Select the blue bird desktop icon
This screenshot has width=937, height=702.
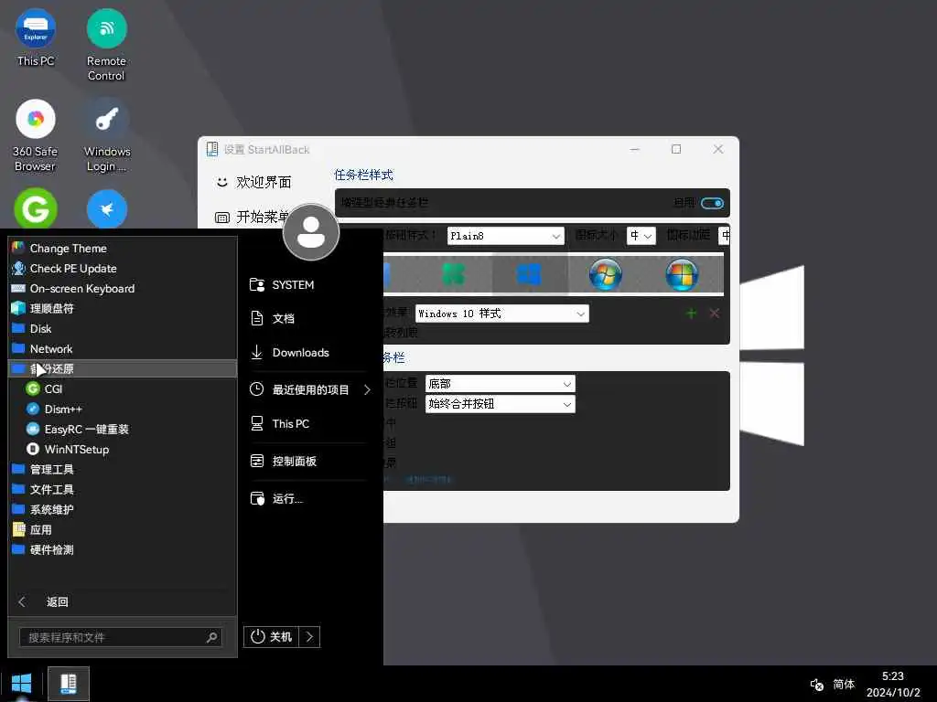pyautogui.click(x=107, y=208)
